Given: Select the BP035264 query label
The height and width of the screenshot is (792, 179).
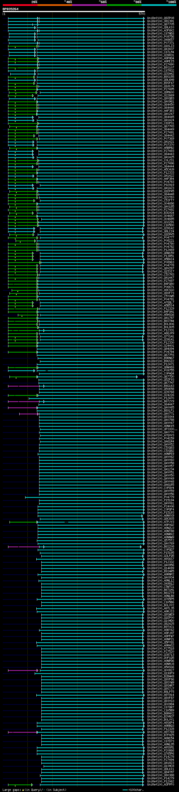Looking at the screenshot, I should [x=10, y=9].
